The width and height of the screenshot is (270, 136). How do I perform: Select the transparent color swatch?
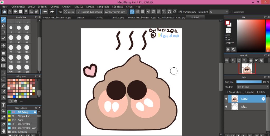(x=228, y=31)
